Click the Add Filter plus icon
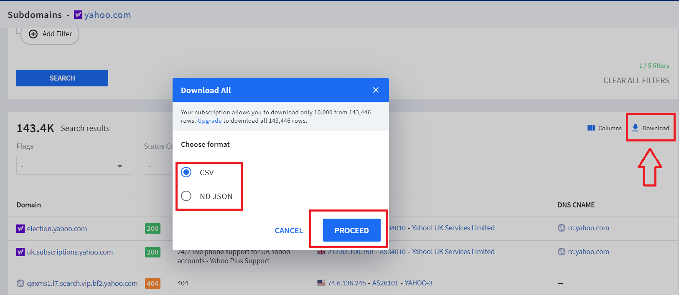Screen dimensions: 679x295 [x=33, y=34]
